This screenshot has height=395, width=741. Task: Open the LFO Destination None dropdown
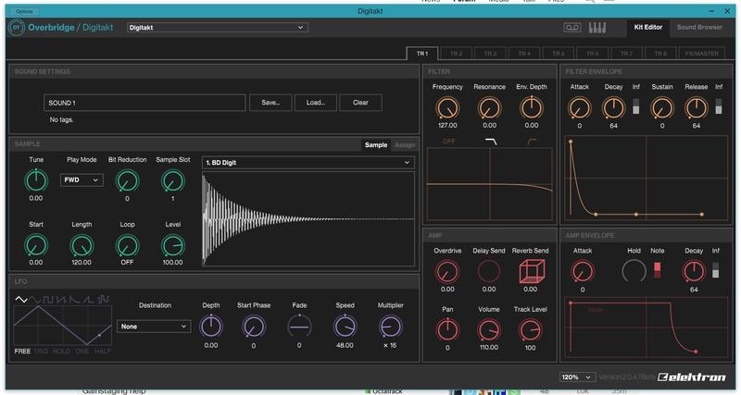click(154, 327)
